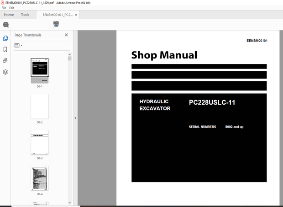Select page thumbnail 00-4

pyautogui.click(x=40, y=178)
